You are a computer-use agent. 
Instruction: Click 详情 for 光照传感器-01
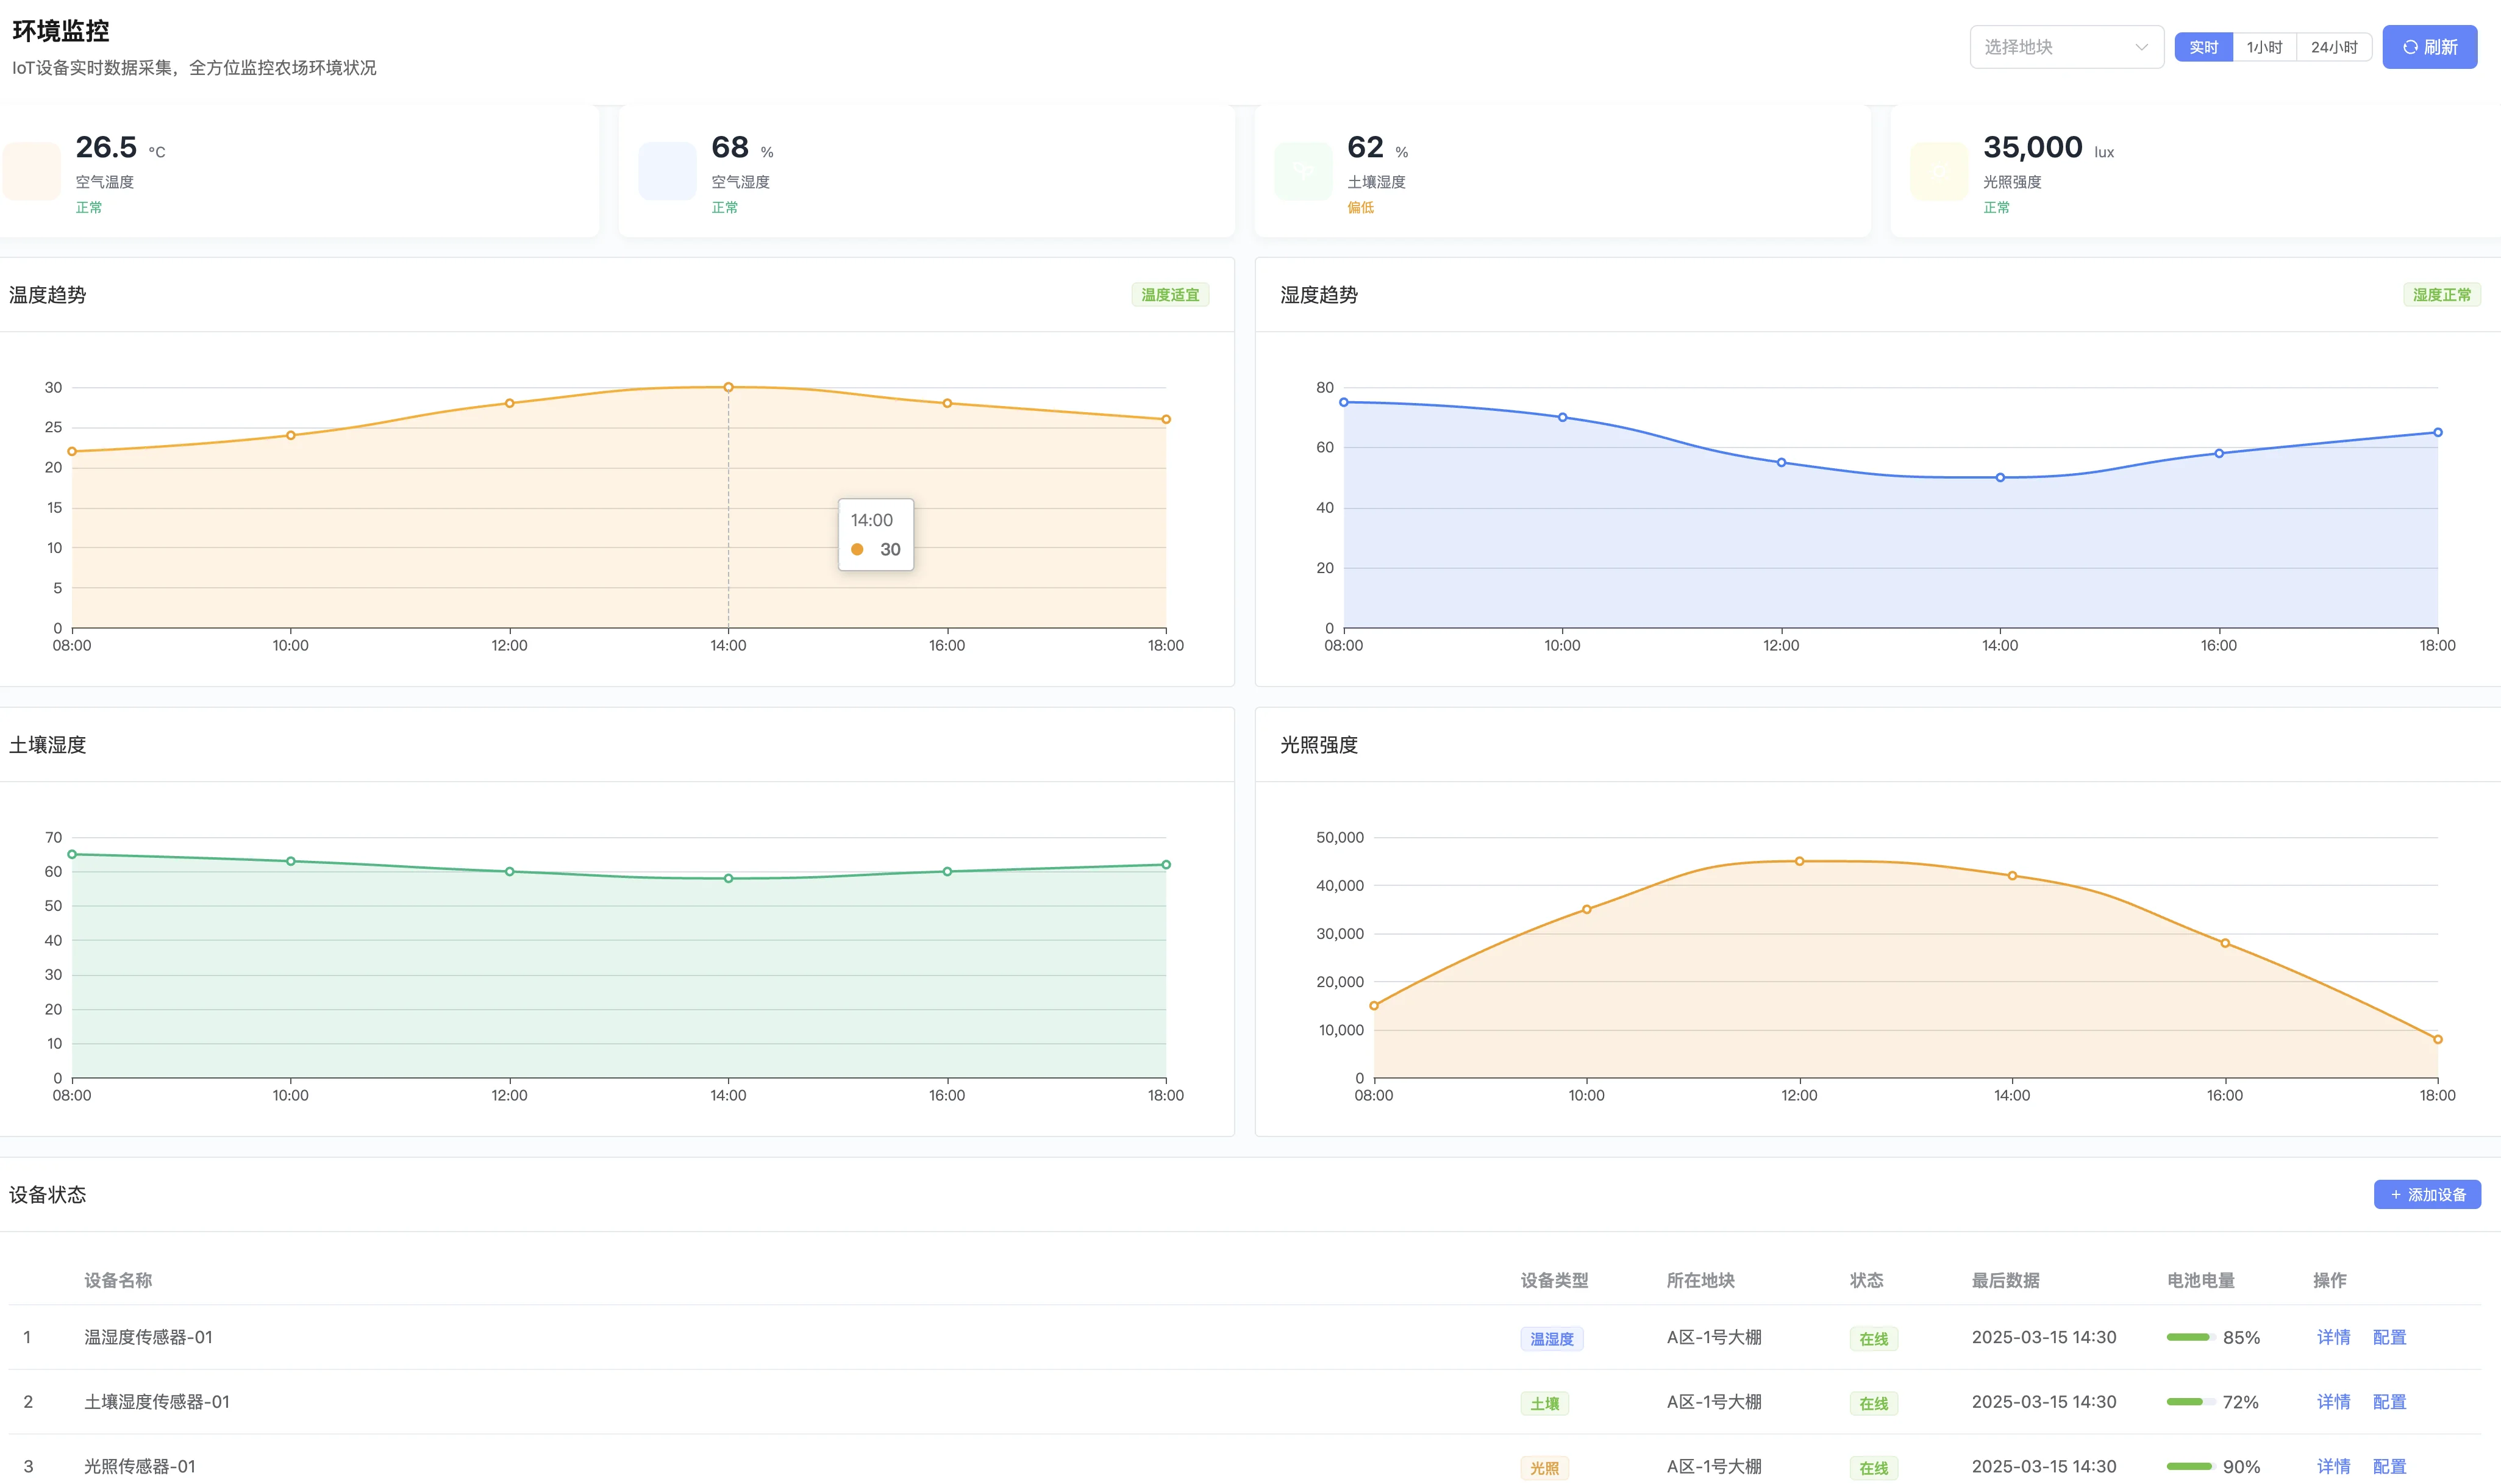tap(2333, 1466)
